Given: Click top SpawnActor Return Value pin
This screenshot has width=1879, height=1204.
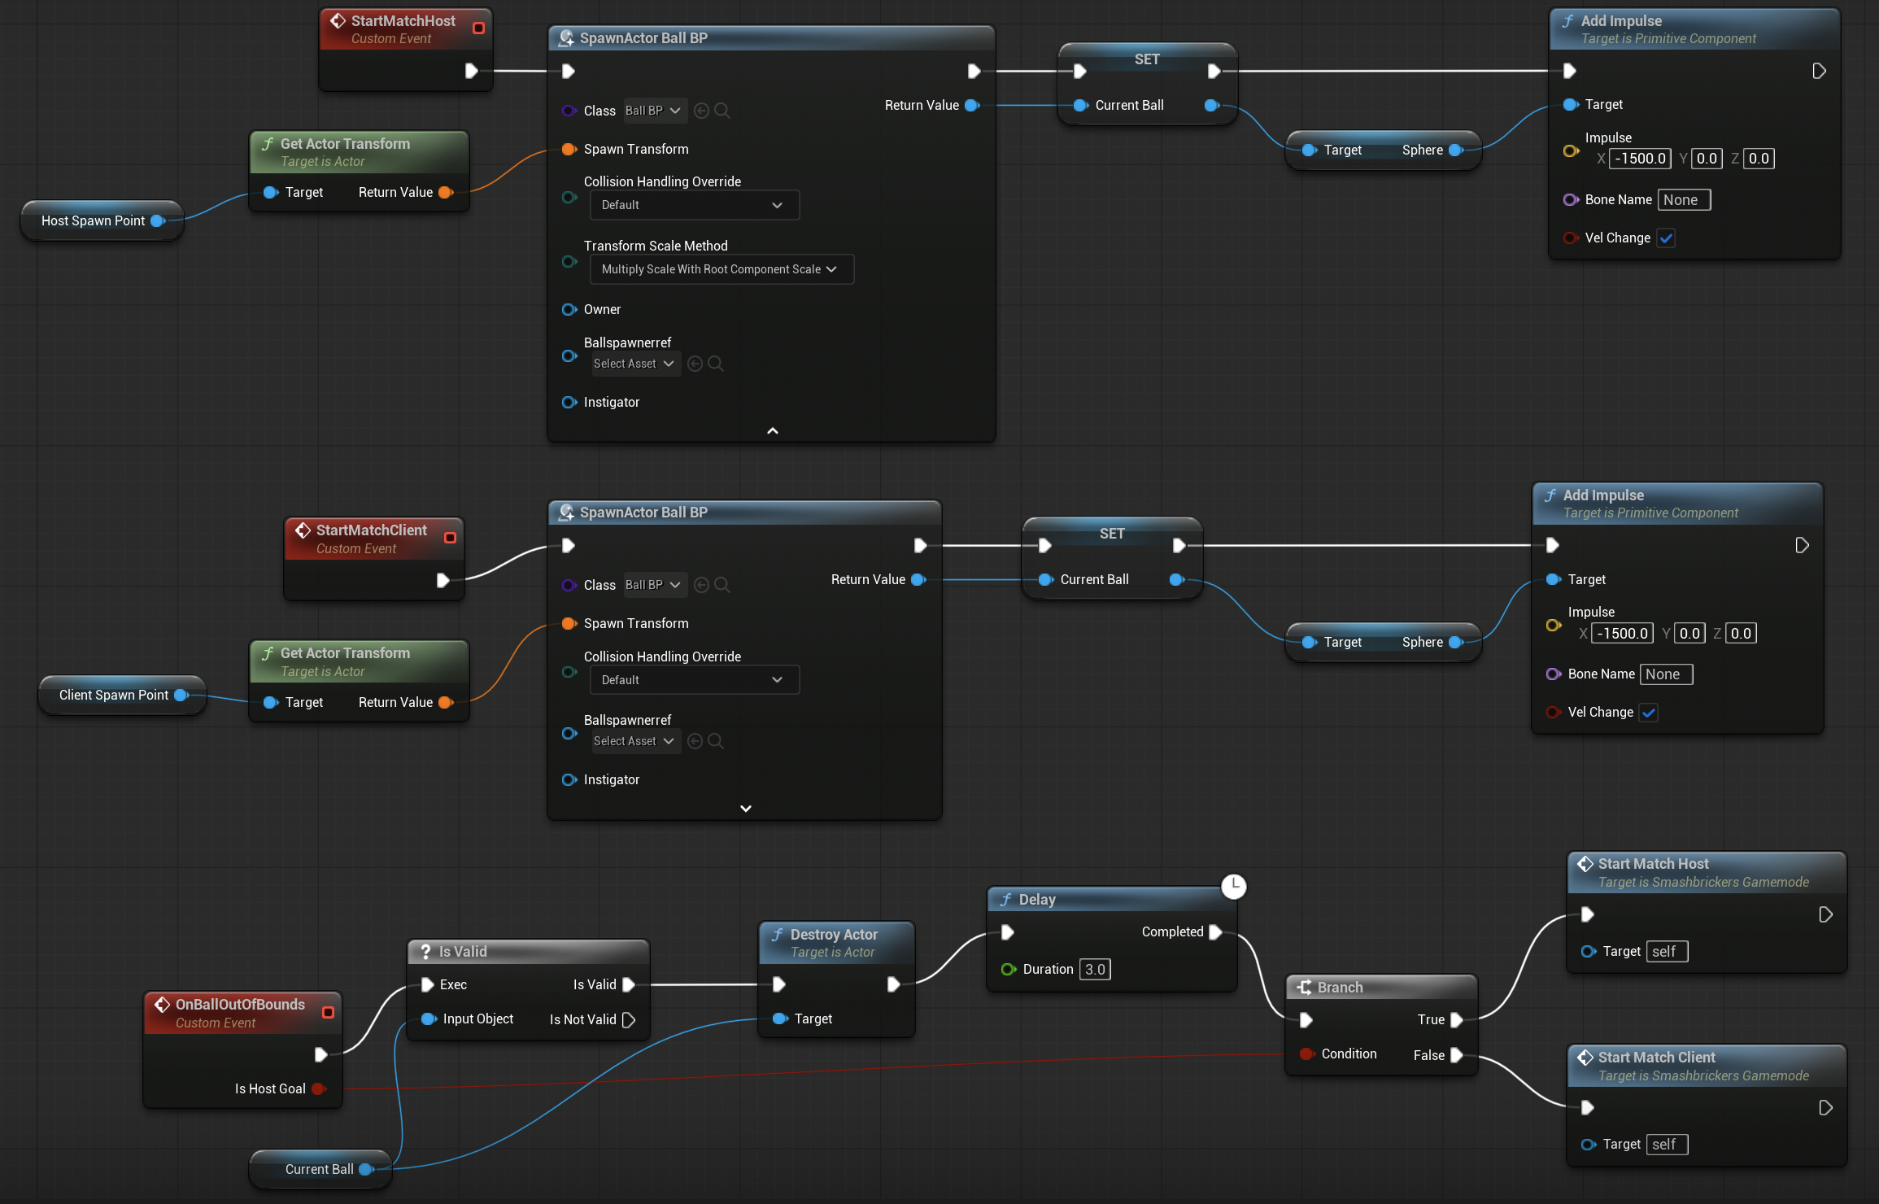Looking at the screenshot, I should click(x=972, y=106).
